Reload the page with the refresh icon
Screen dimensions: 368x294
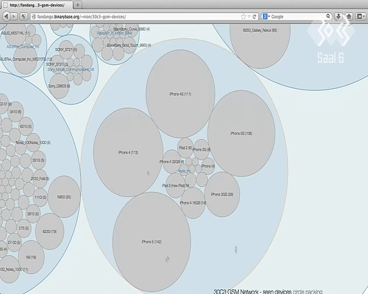pyautogui.click(x=254, y=17)
